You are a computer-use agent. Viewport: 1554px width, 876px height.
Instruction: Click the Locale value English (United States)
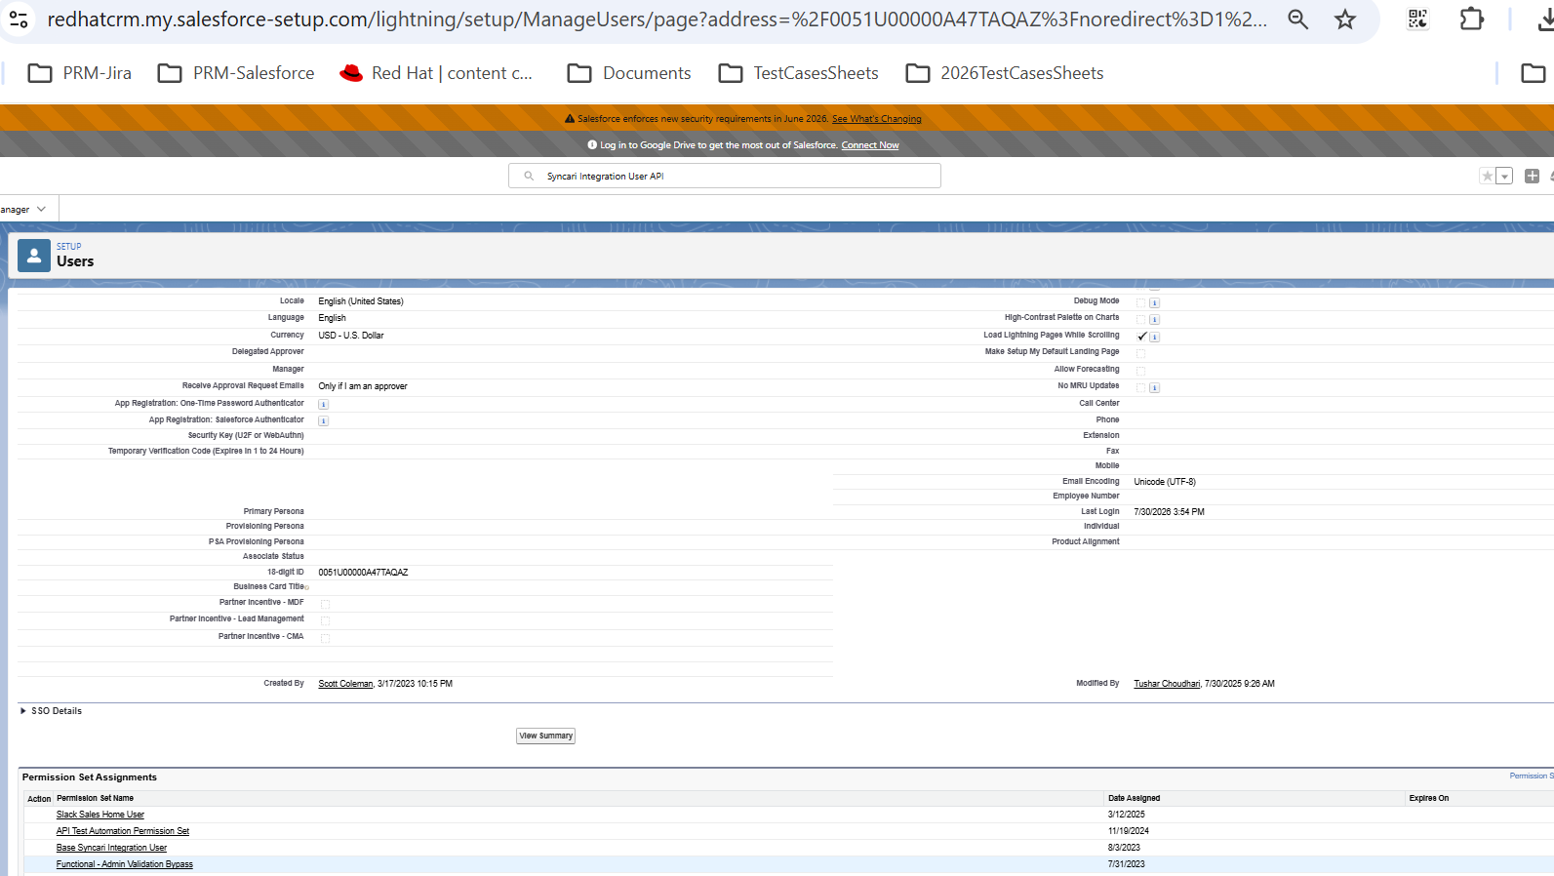(x=361, y=301)
